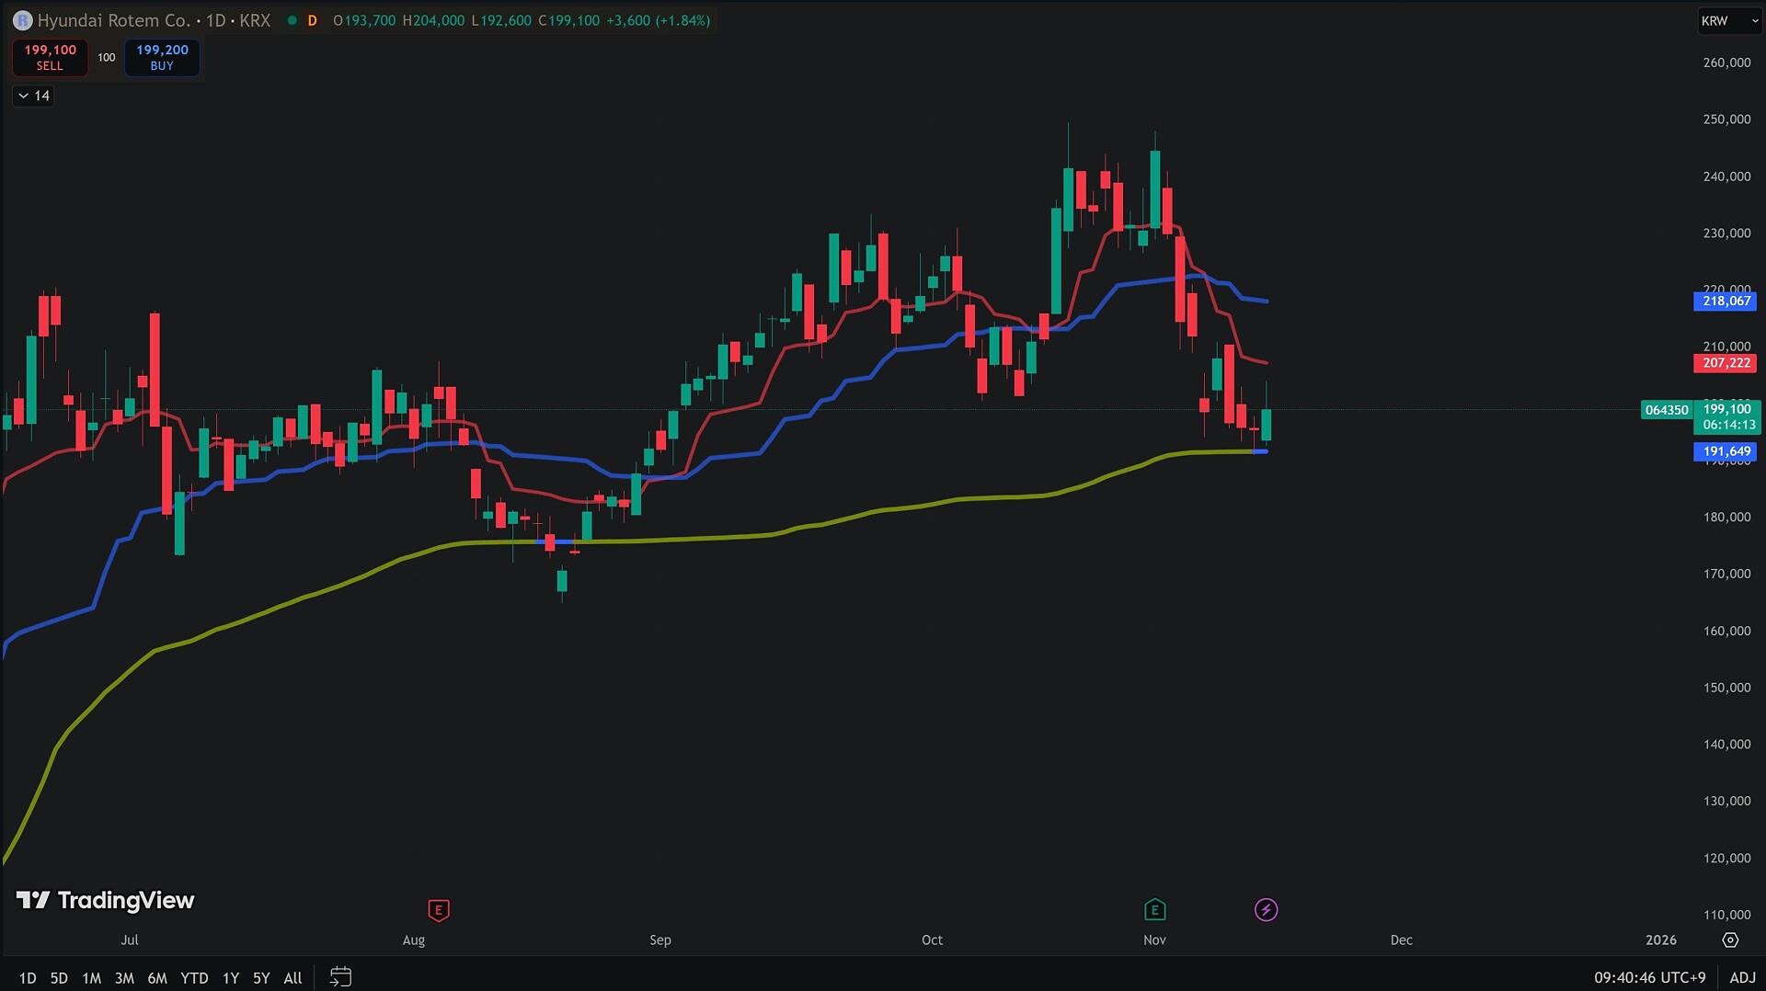This screenshot has height=991, width=1766.
Task: Select the 1Y time range
Action: click(230, 978)
